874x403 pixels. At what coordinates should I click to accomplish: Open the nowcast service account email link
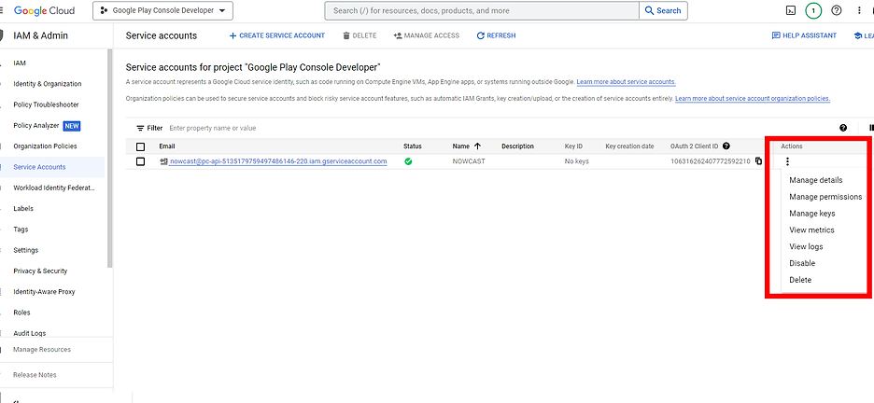click(x=278, y=161)
